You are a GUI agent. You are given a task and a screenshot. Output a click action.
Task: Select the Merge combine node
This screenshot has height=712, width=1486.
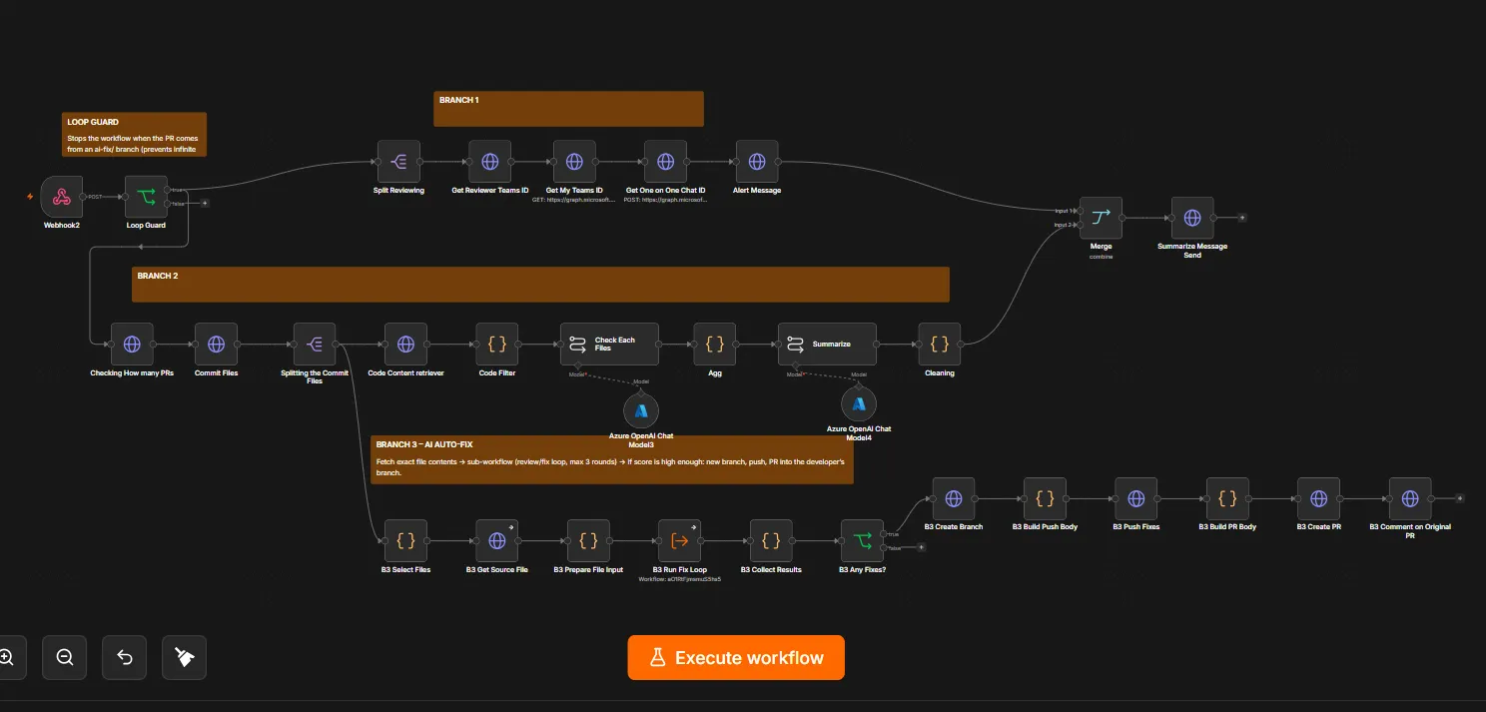click(1101, 218)
